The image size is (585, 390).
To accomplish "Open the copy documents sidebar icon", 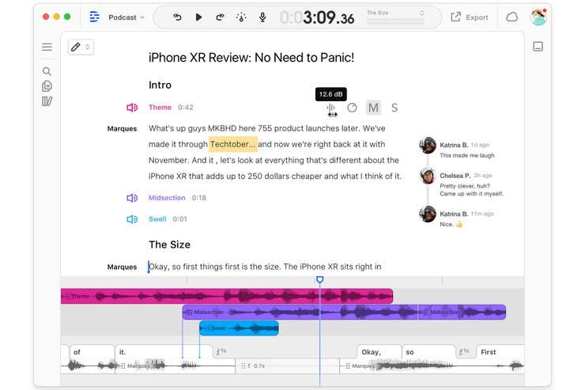I will pyautogui.click(x=47, y=86).
